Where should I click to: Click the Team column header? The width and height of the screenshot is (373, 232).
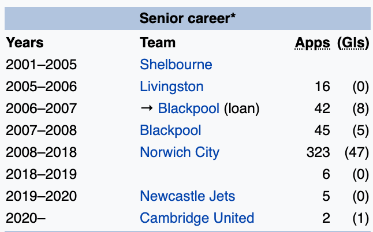(157, 43)
